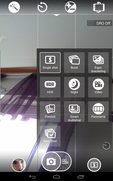Viewport: 113px width, 181px height.
Task: Tap the faded timer icon beside mode grid
Action: point(106,145)
